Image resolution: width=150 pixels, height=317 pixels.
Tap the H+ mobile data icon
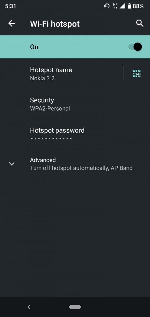pyautogui.click(x=115, y=6)
